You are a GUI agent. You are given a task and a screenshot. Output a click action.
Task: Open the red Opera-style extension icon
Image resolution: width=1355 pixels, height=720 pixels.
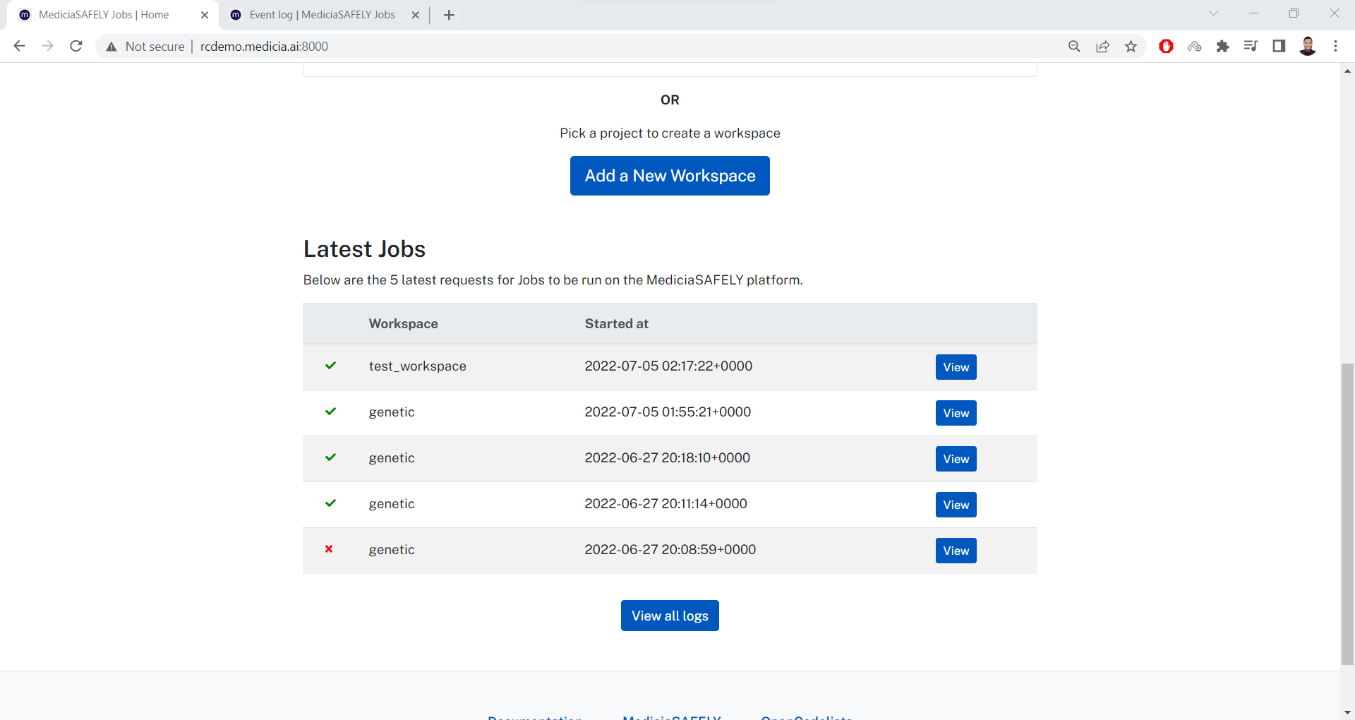click(x=1166, y=47)
